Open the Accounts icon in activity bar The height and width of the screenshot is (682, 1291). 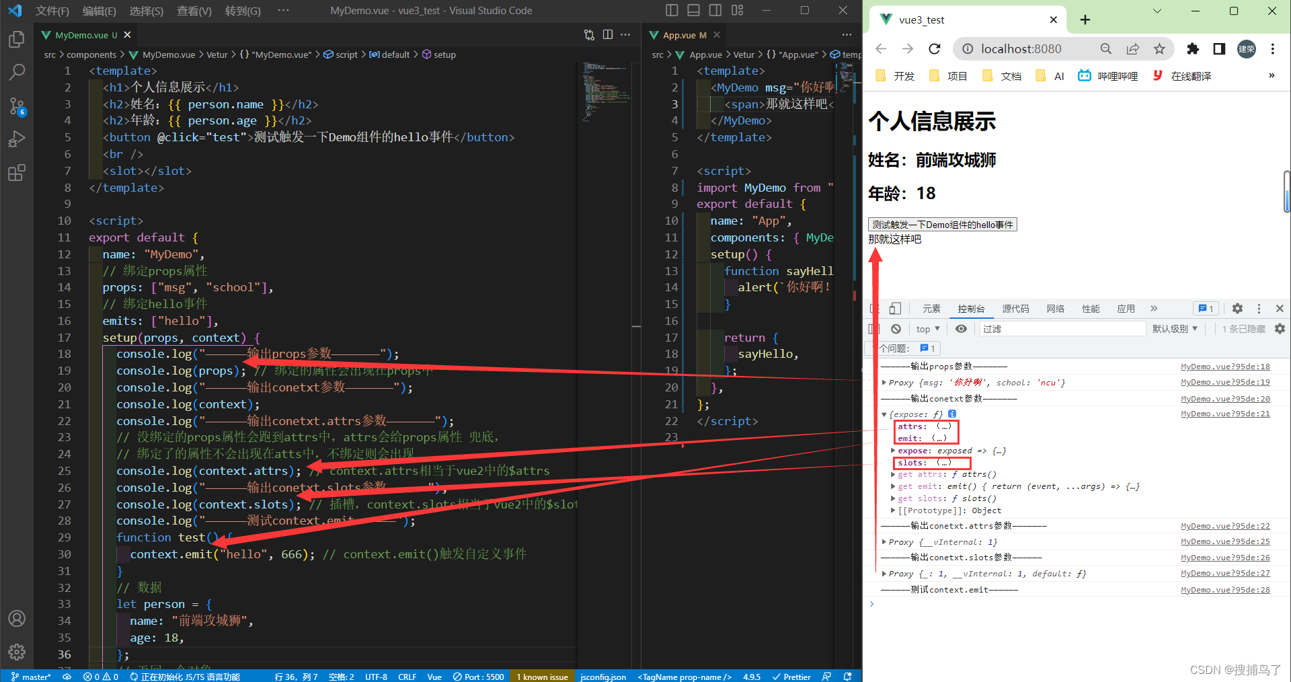17,619
